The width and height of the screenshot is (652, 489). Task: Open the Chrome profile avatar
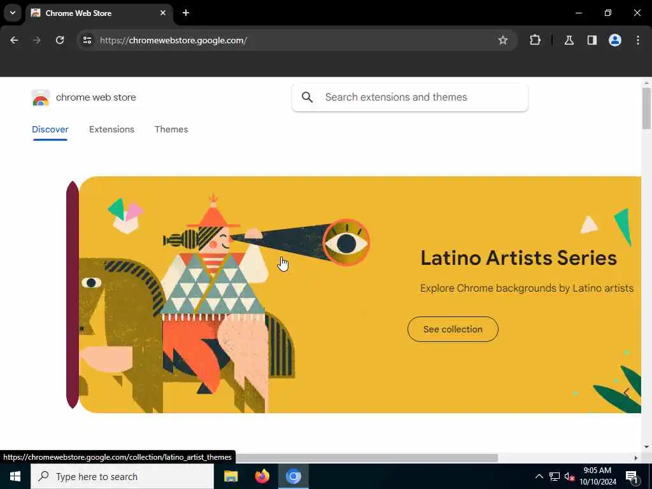(615, 40)
